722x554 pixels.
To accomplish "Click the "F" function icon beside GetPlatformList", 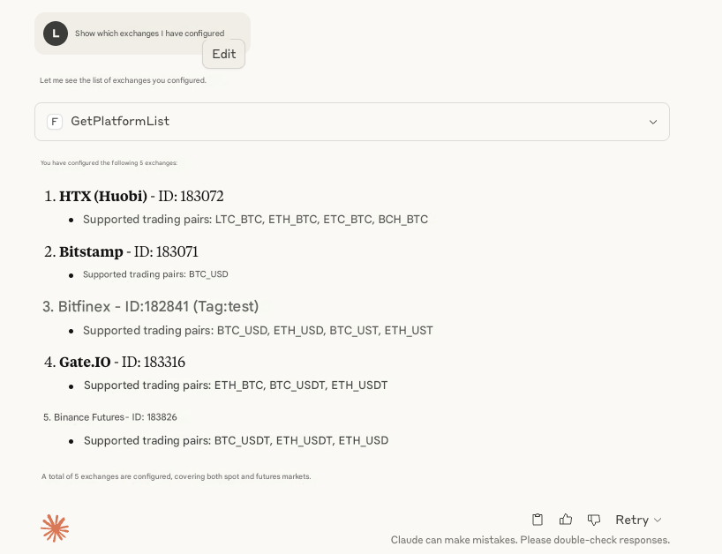I will tap(55, 122).
